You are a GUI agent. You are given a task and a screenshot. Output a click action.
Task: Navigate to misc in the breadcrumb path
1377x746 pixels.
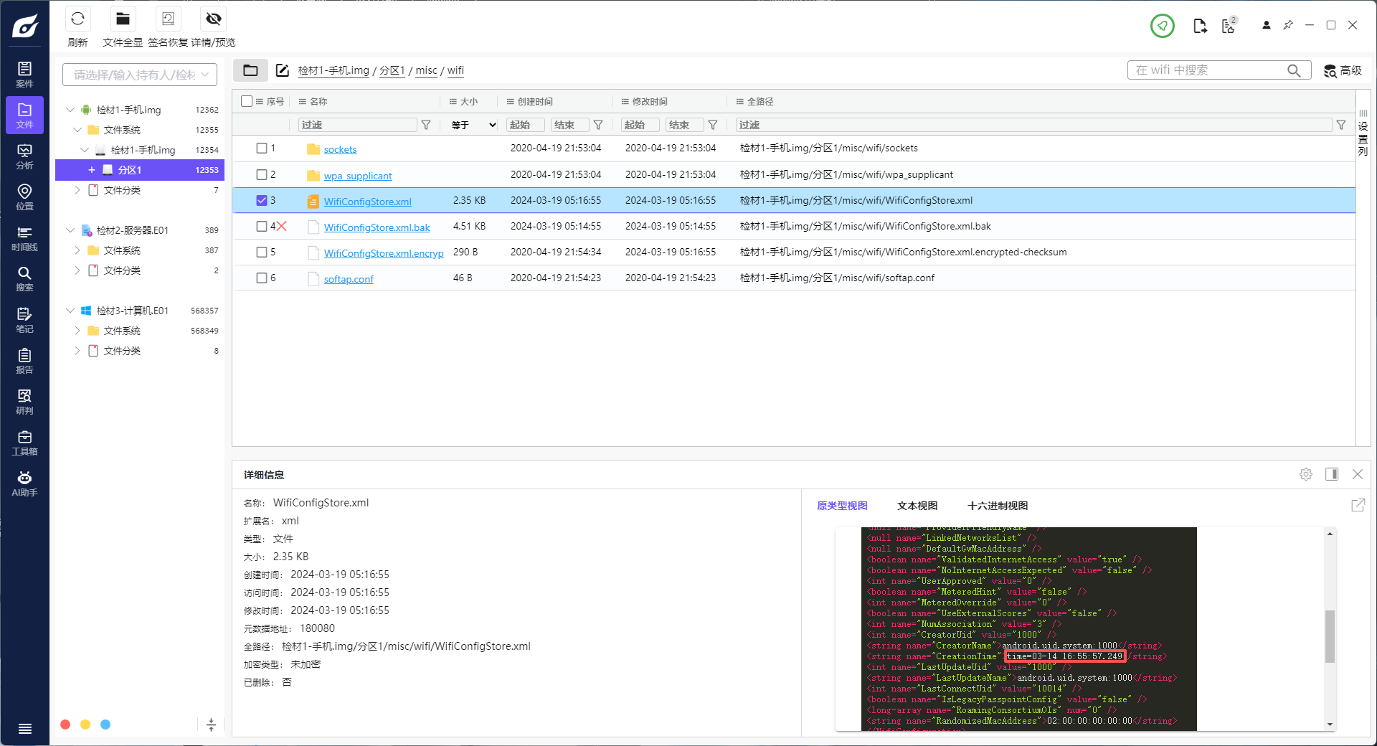426,70
